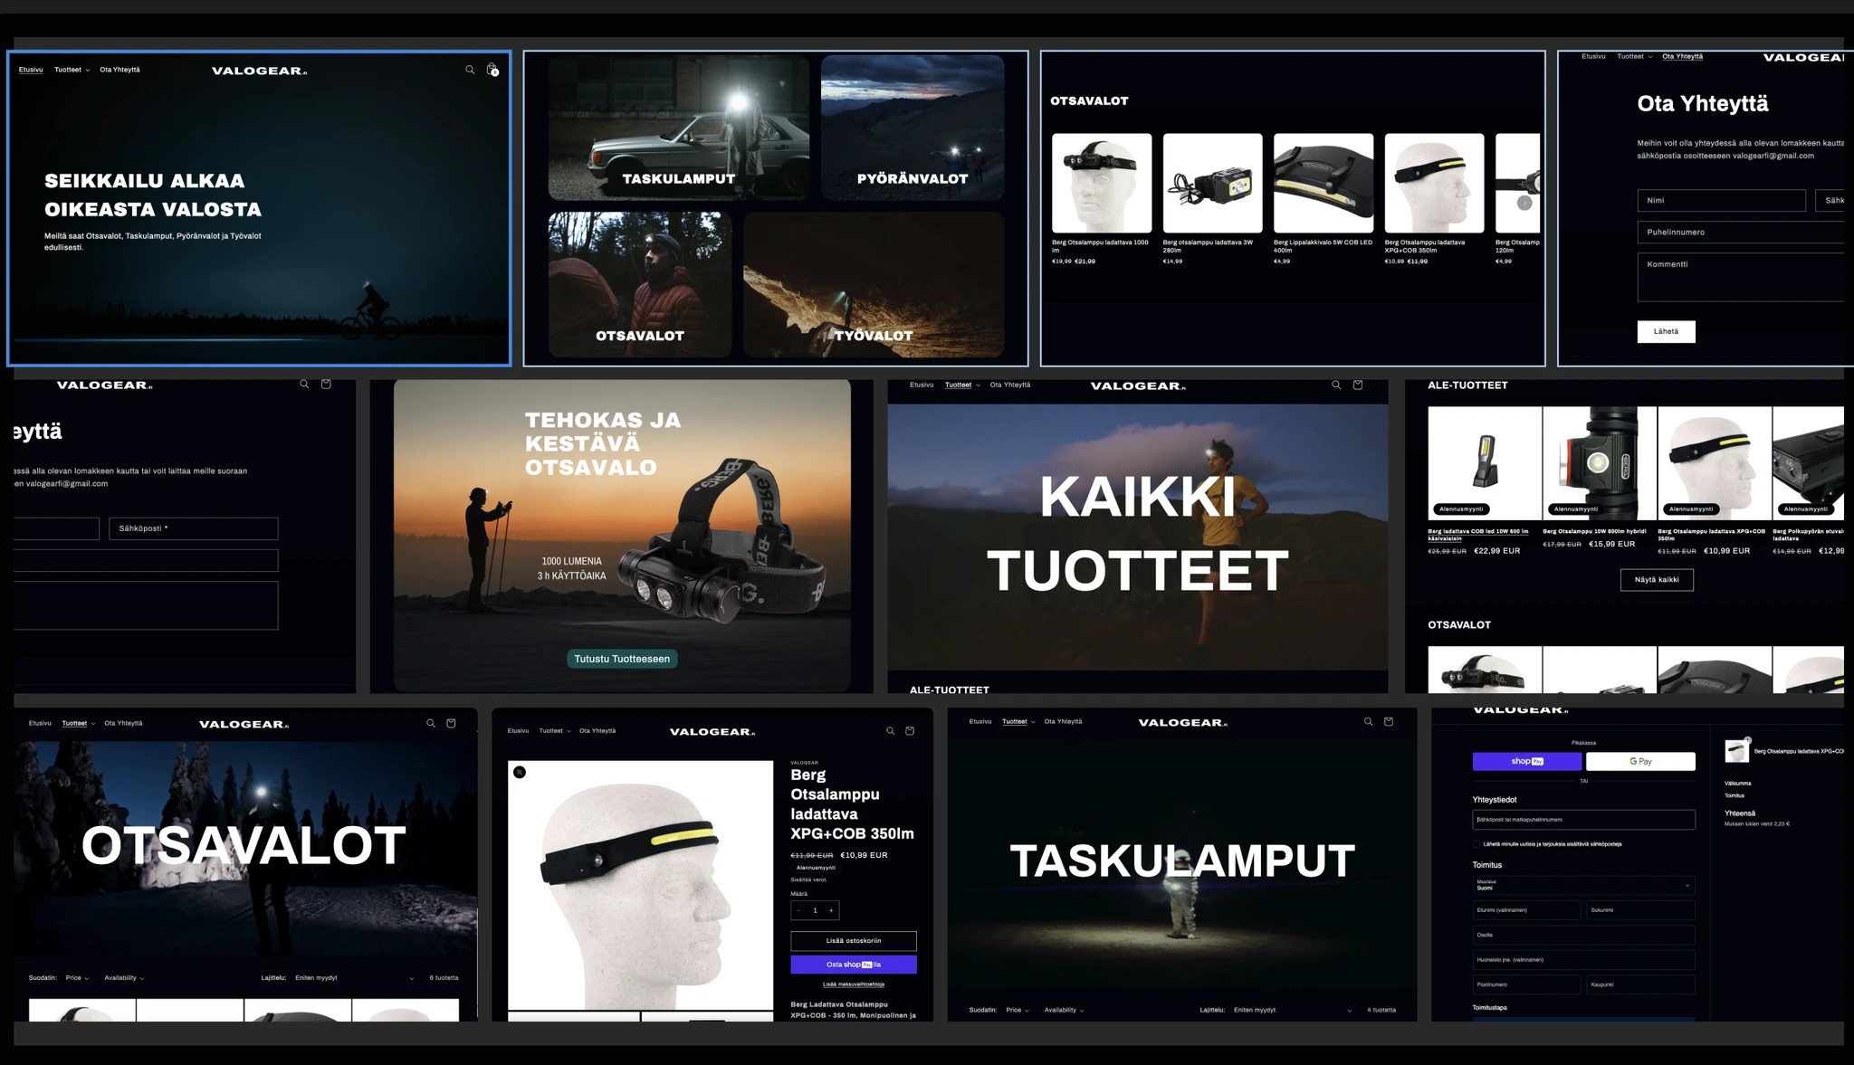Click search icon on the KAIKKI TUOTTEET page
1854x1065 pixels.
tap(1336, 385)
